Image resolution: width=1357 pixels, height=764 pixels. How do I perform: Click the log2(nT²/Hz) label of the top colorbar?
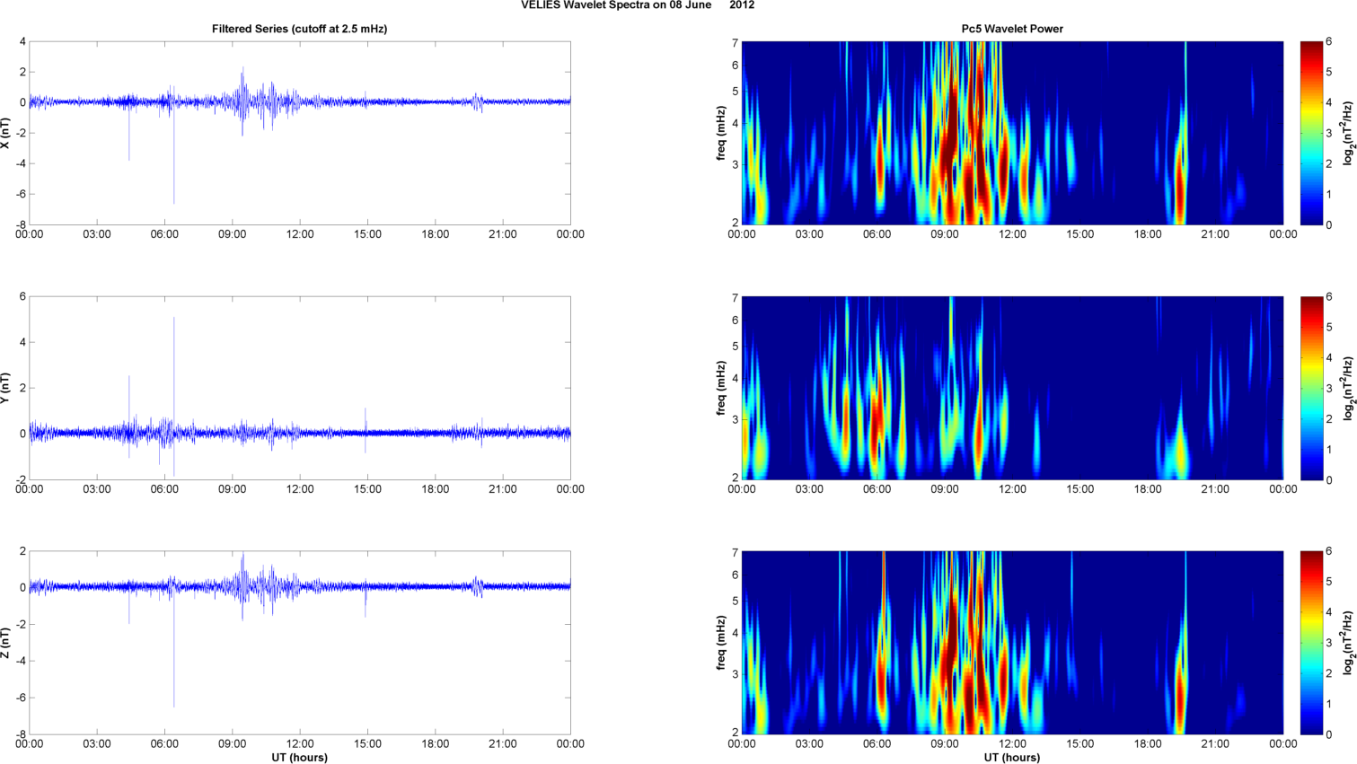1348,133
